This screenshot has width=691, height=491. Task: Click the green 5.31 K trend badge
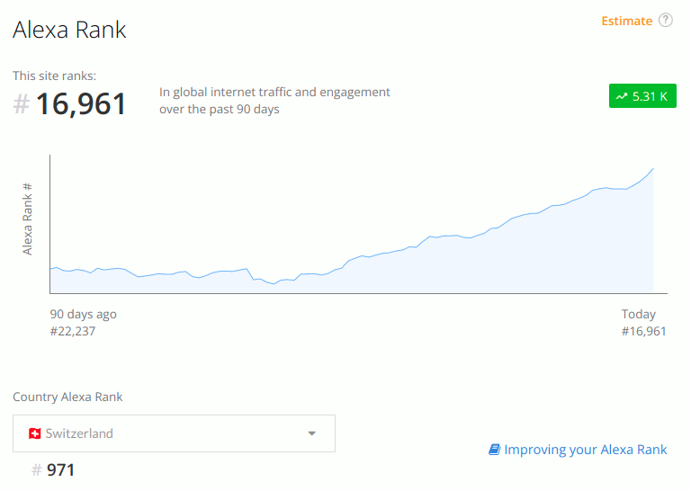pos(642,96)
